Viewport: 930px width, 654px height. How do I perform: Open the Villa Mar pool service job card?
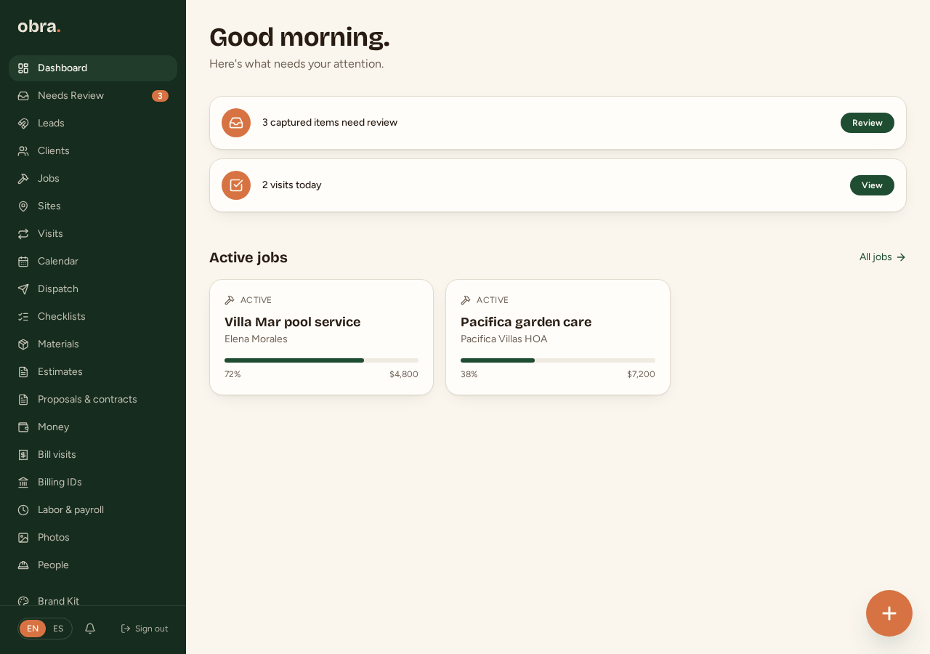tap(322, 337)
